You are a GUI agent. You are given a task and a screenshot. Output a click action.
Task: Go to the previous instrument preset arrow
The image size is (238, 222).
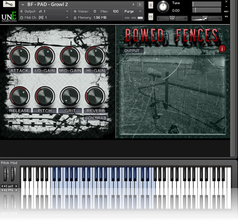coord(133,4)
